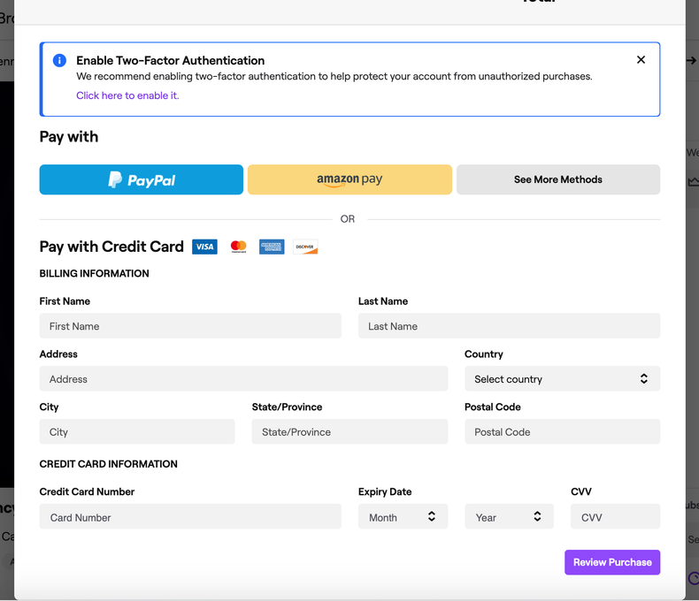Open the Select country dropdown
The width and height of the screenshot is (699, 601).
pyautogui.click(x=562, y=379)
